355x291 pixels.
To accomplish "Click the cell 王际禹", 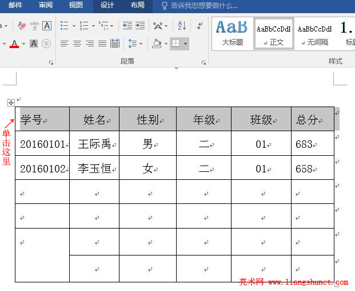I will click(94, 143).
